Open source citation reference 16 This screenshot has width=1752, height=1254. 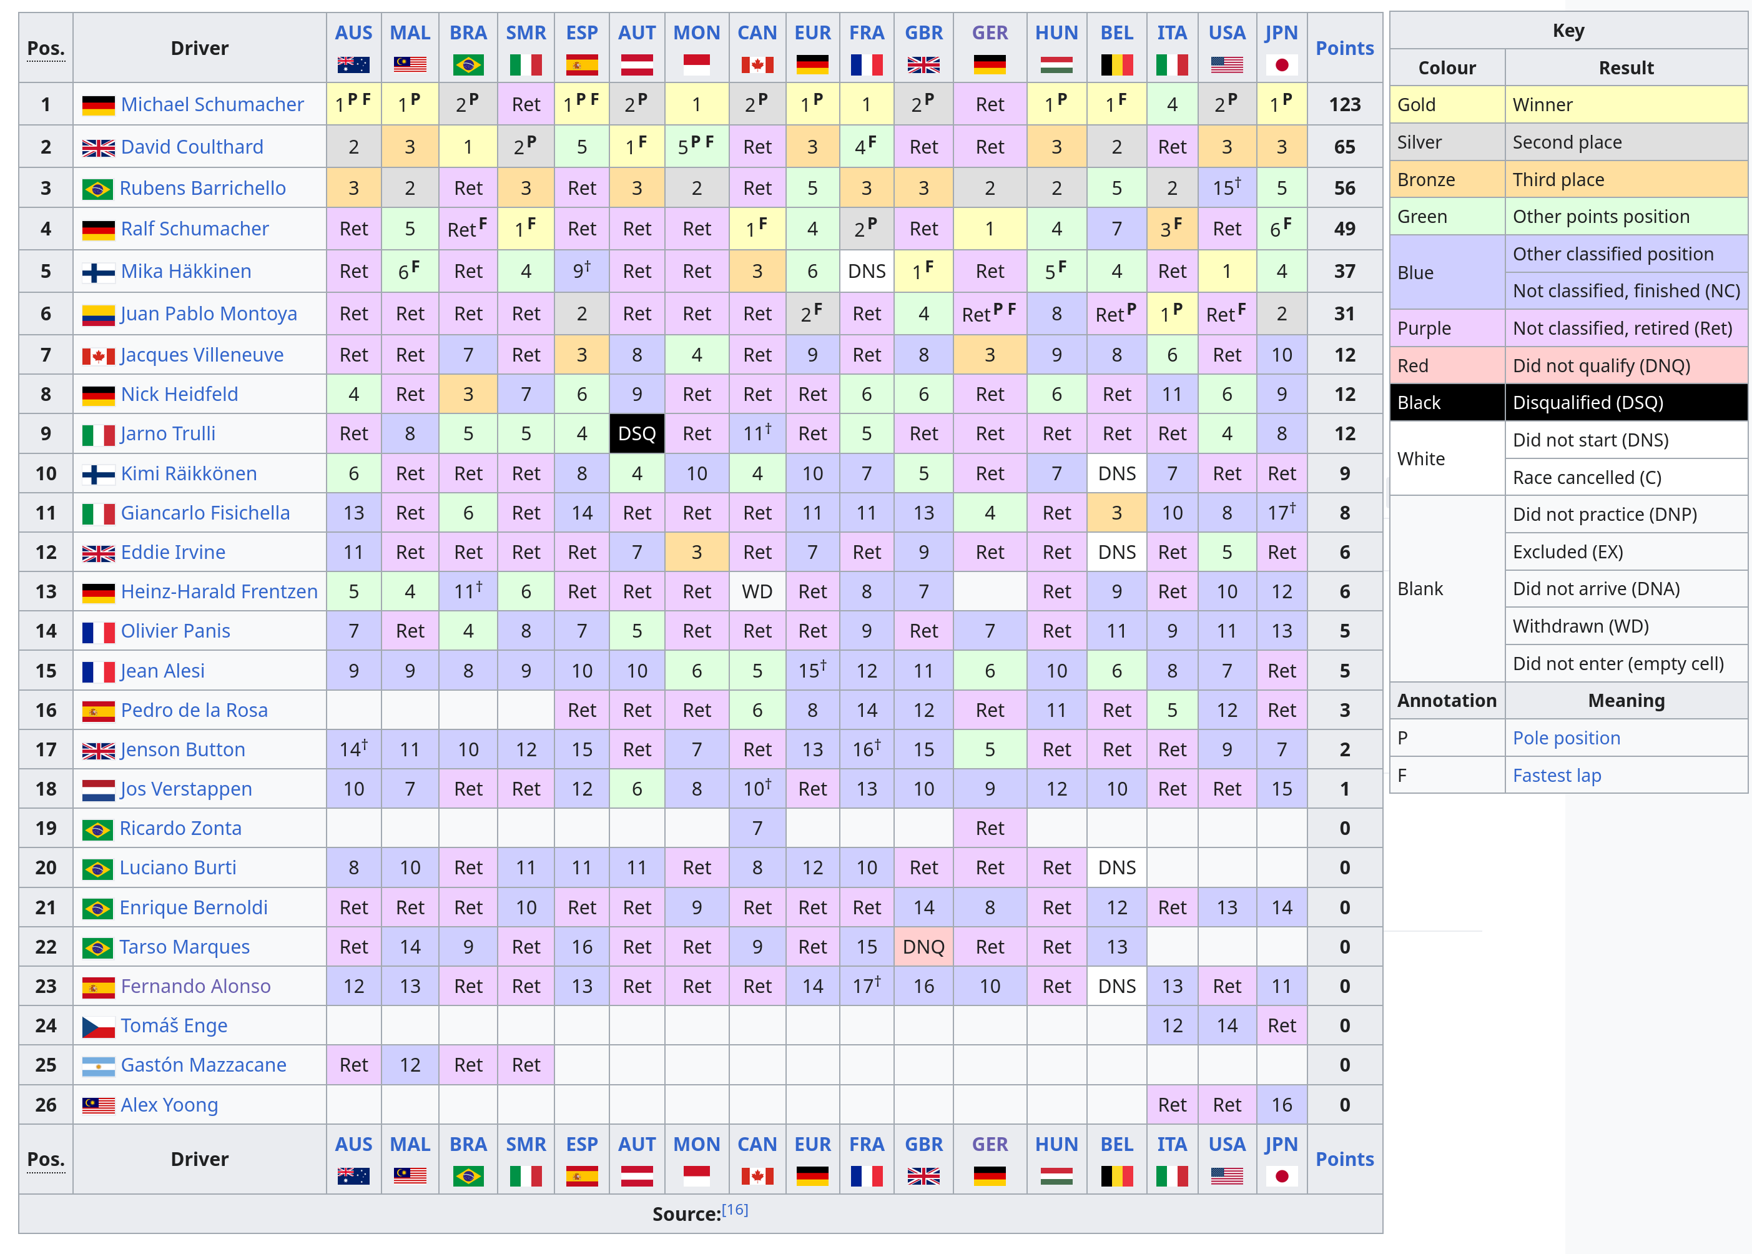point(735,1209)
